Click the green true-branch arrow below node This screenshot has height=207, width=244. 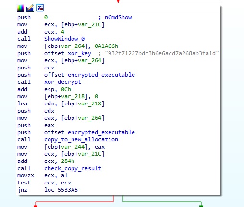pos(201,206)
